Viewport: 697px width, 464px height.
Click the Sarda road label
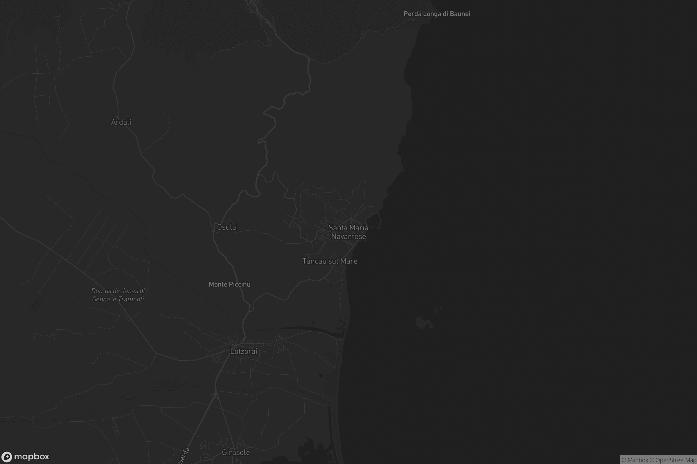click(x=184, y=455)
